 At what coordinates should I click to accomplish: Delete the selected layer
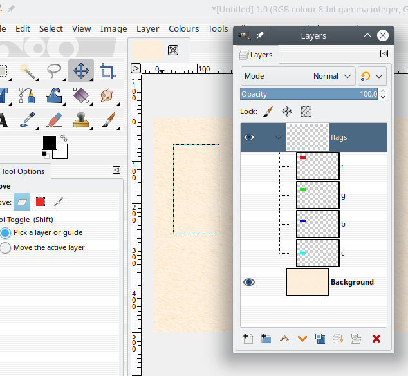click(x=376, y=339)
